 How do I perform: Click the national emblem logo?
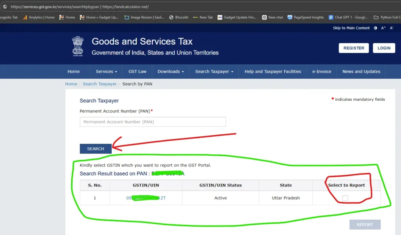pyautogui.click(x=78, y=46)
